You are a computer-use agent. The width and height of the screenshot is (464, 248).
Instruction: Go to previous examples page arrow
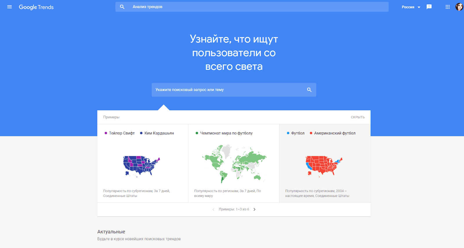(x=213, y=209)
